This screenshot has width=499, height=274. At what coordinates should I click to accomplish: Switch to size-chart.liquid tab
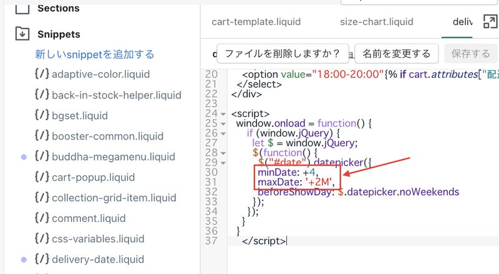pyautogui.click(x=377, y=22)
